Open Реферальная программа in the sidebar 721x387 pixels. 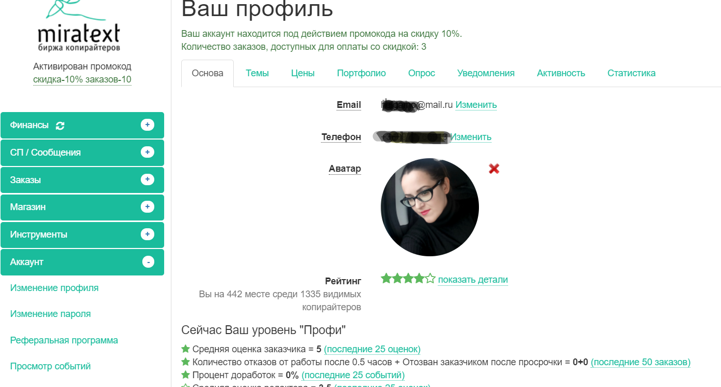click(x=64, y=340)
